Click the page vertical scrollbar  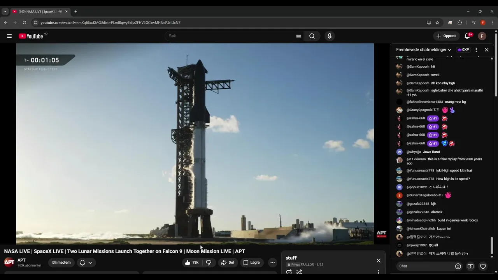496,65
